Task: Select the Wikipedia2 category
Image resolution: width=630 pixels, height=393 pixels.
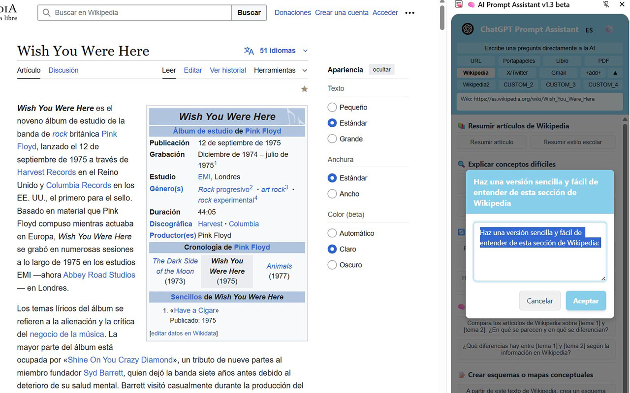Action: [x=476, y=84]
